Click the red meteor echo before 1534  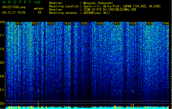pyautogui.click(x=64, y=90)
